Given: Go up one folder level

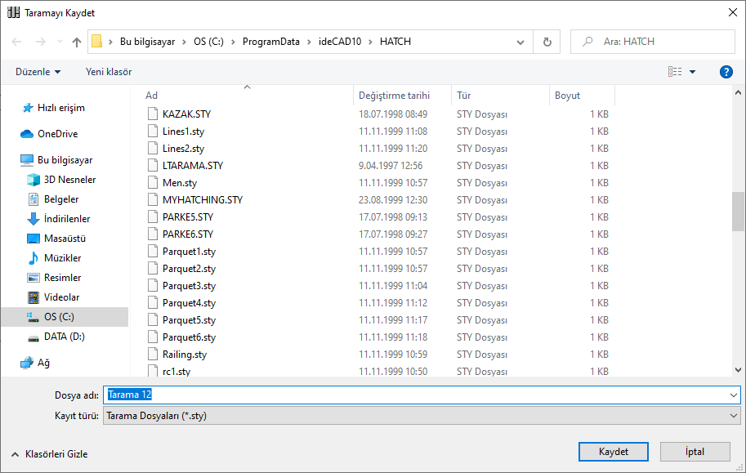Looking at the screenshot, I should (x=77, y=42).
